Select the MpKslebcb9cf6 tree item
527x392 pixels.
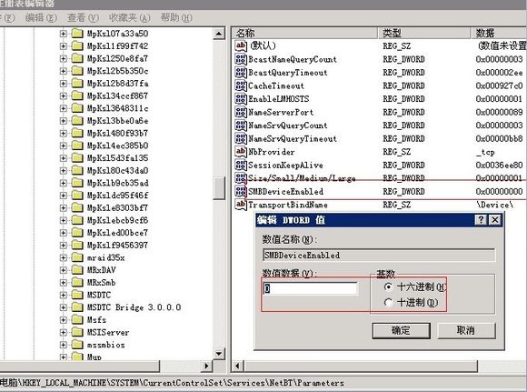pos(117,220)
